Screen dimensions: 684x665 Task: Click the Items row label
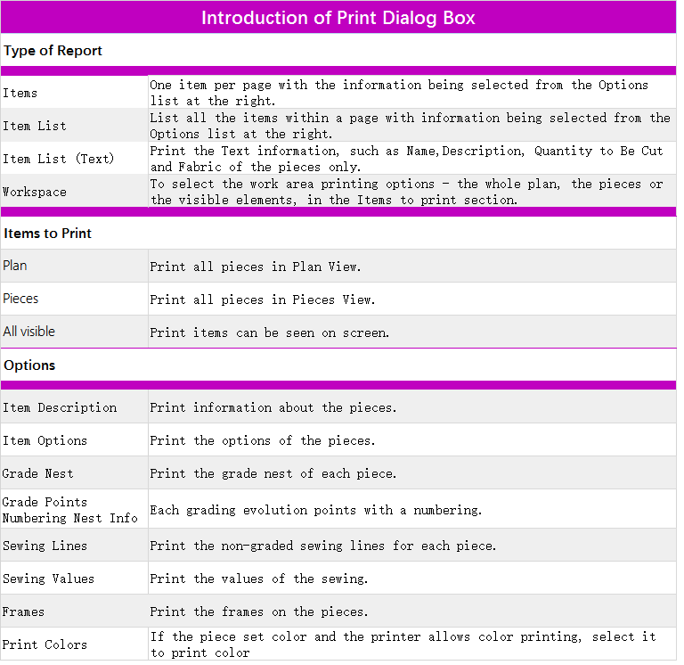20,93
